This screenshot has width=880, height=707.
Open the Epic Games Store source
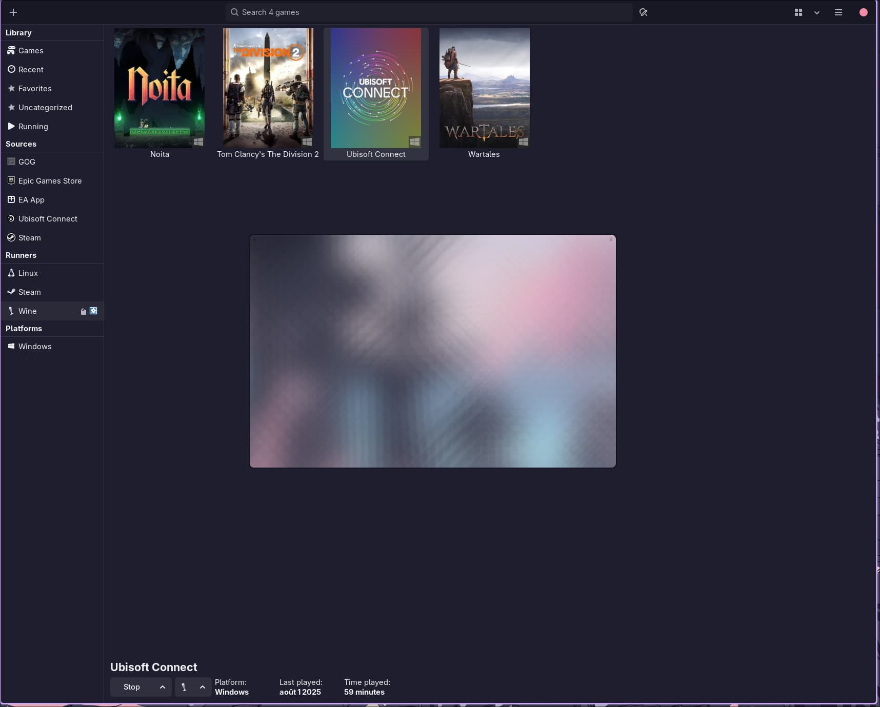tap(50, 181)
